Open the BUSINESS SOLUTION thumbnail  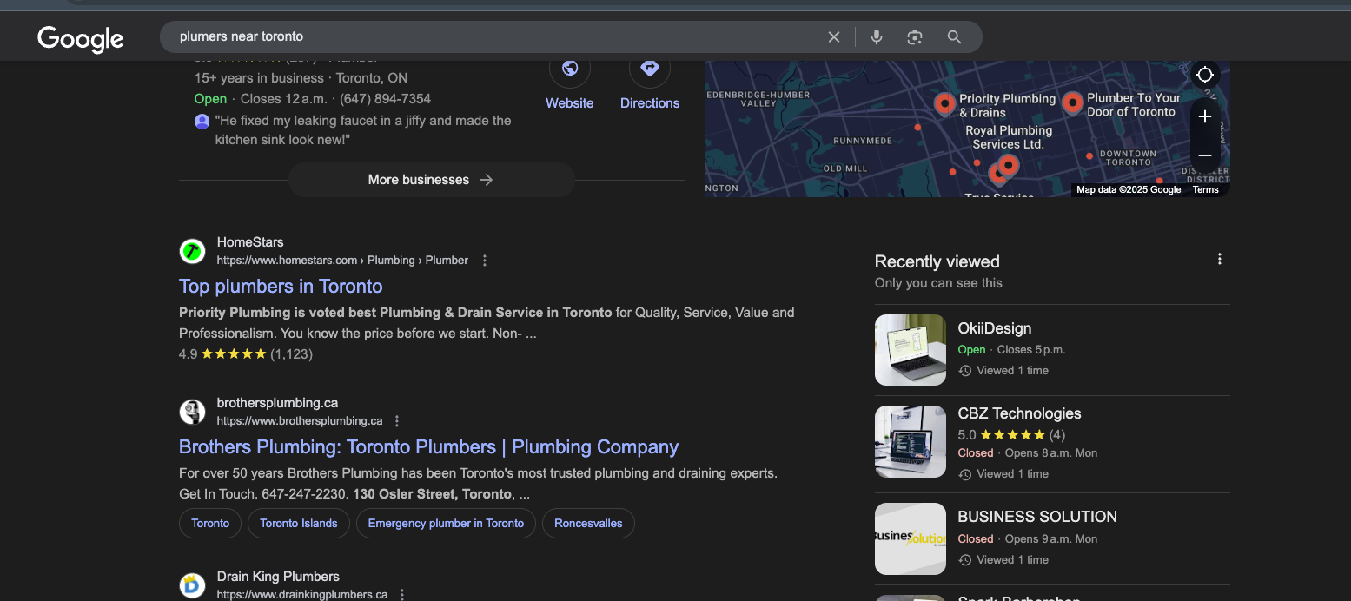911,538
